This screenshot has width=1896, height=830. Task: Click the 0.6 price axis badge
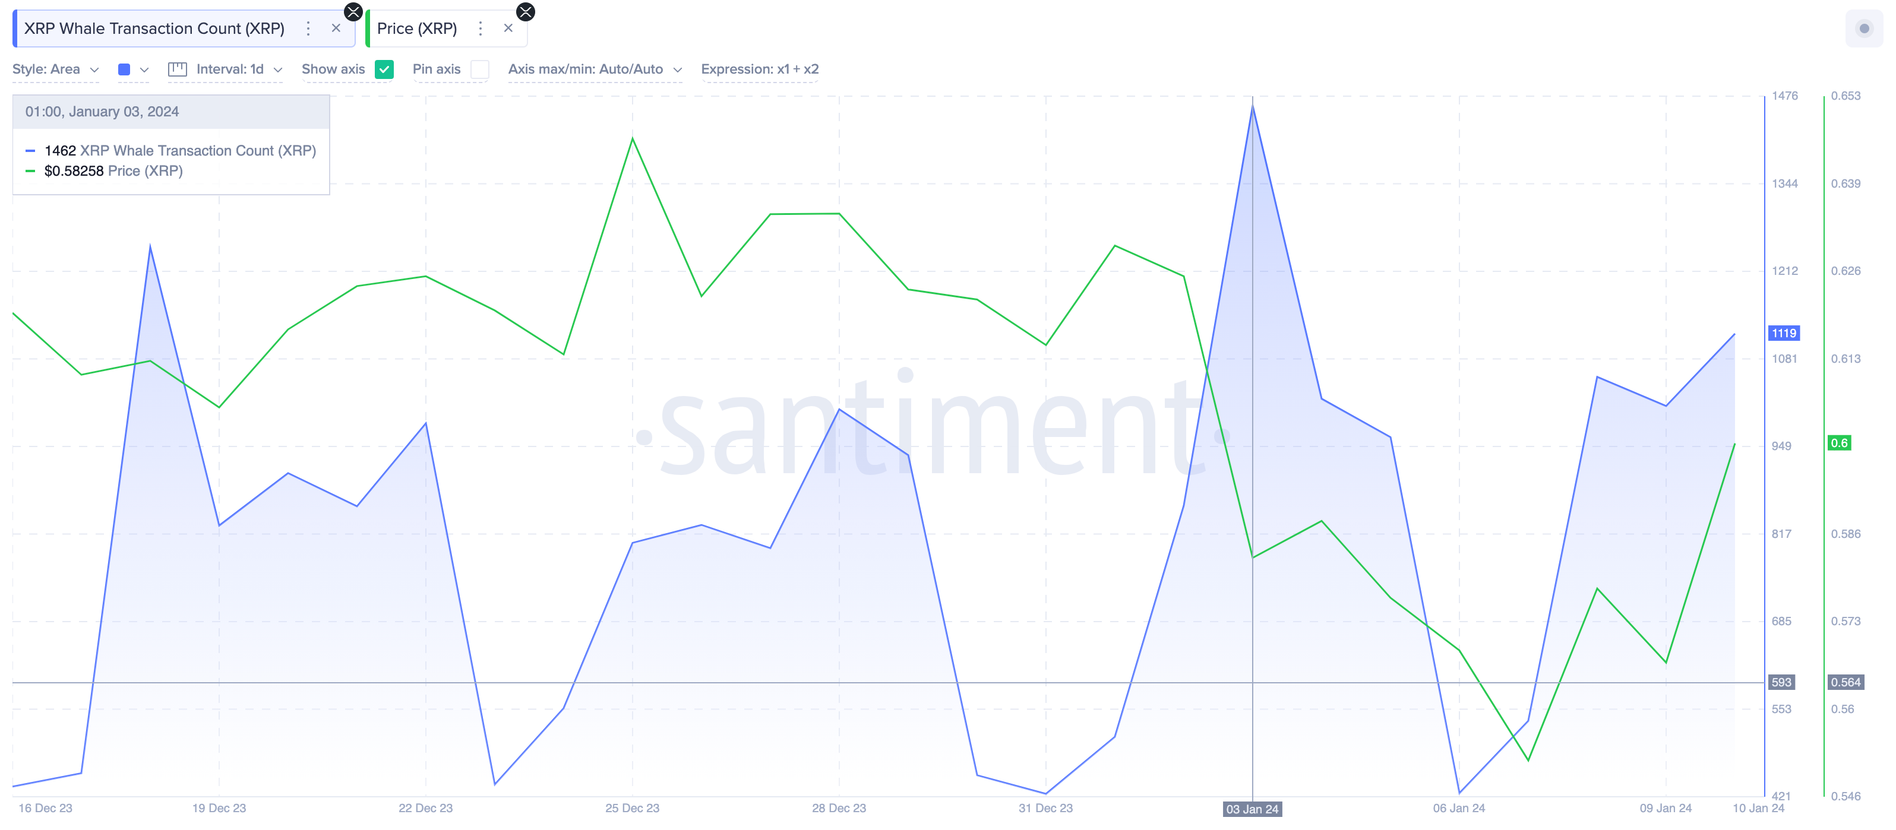pos(1840,443)
